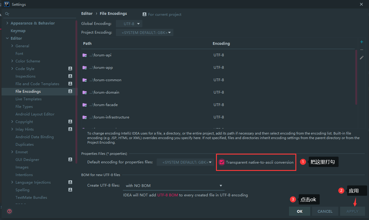Image resolution: width=369 pixels, height=220 pixels.
Task: Click project icon beside Copyright
Action: coord(70,122)
